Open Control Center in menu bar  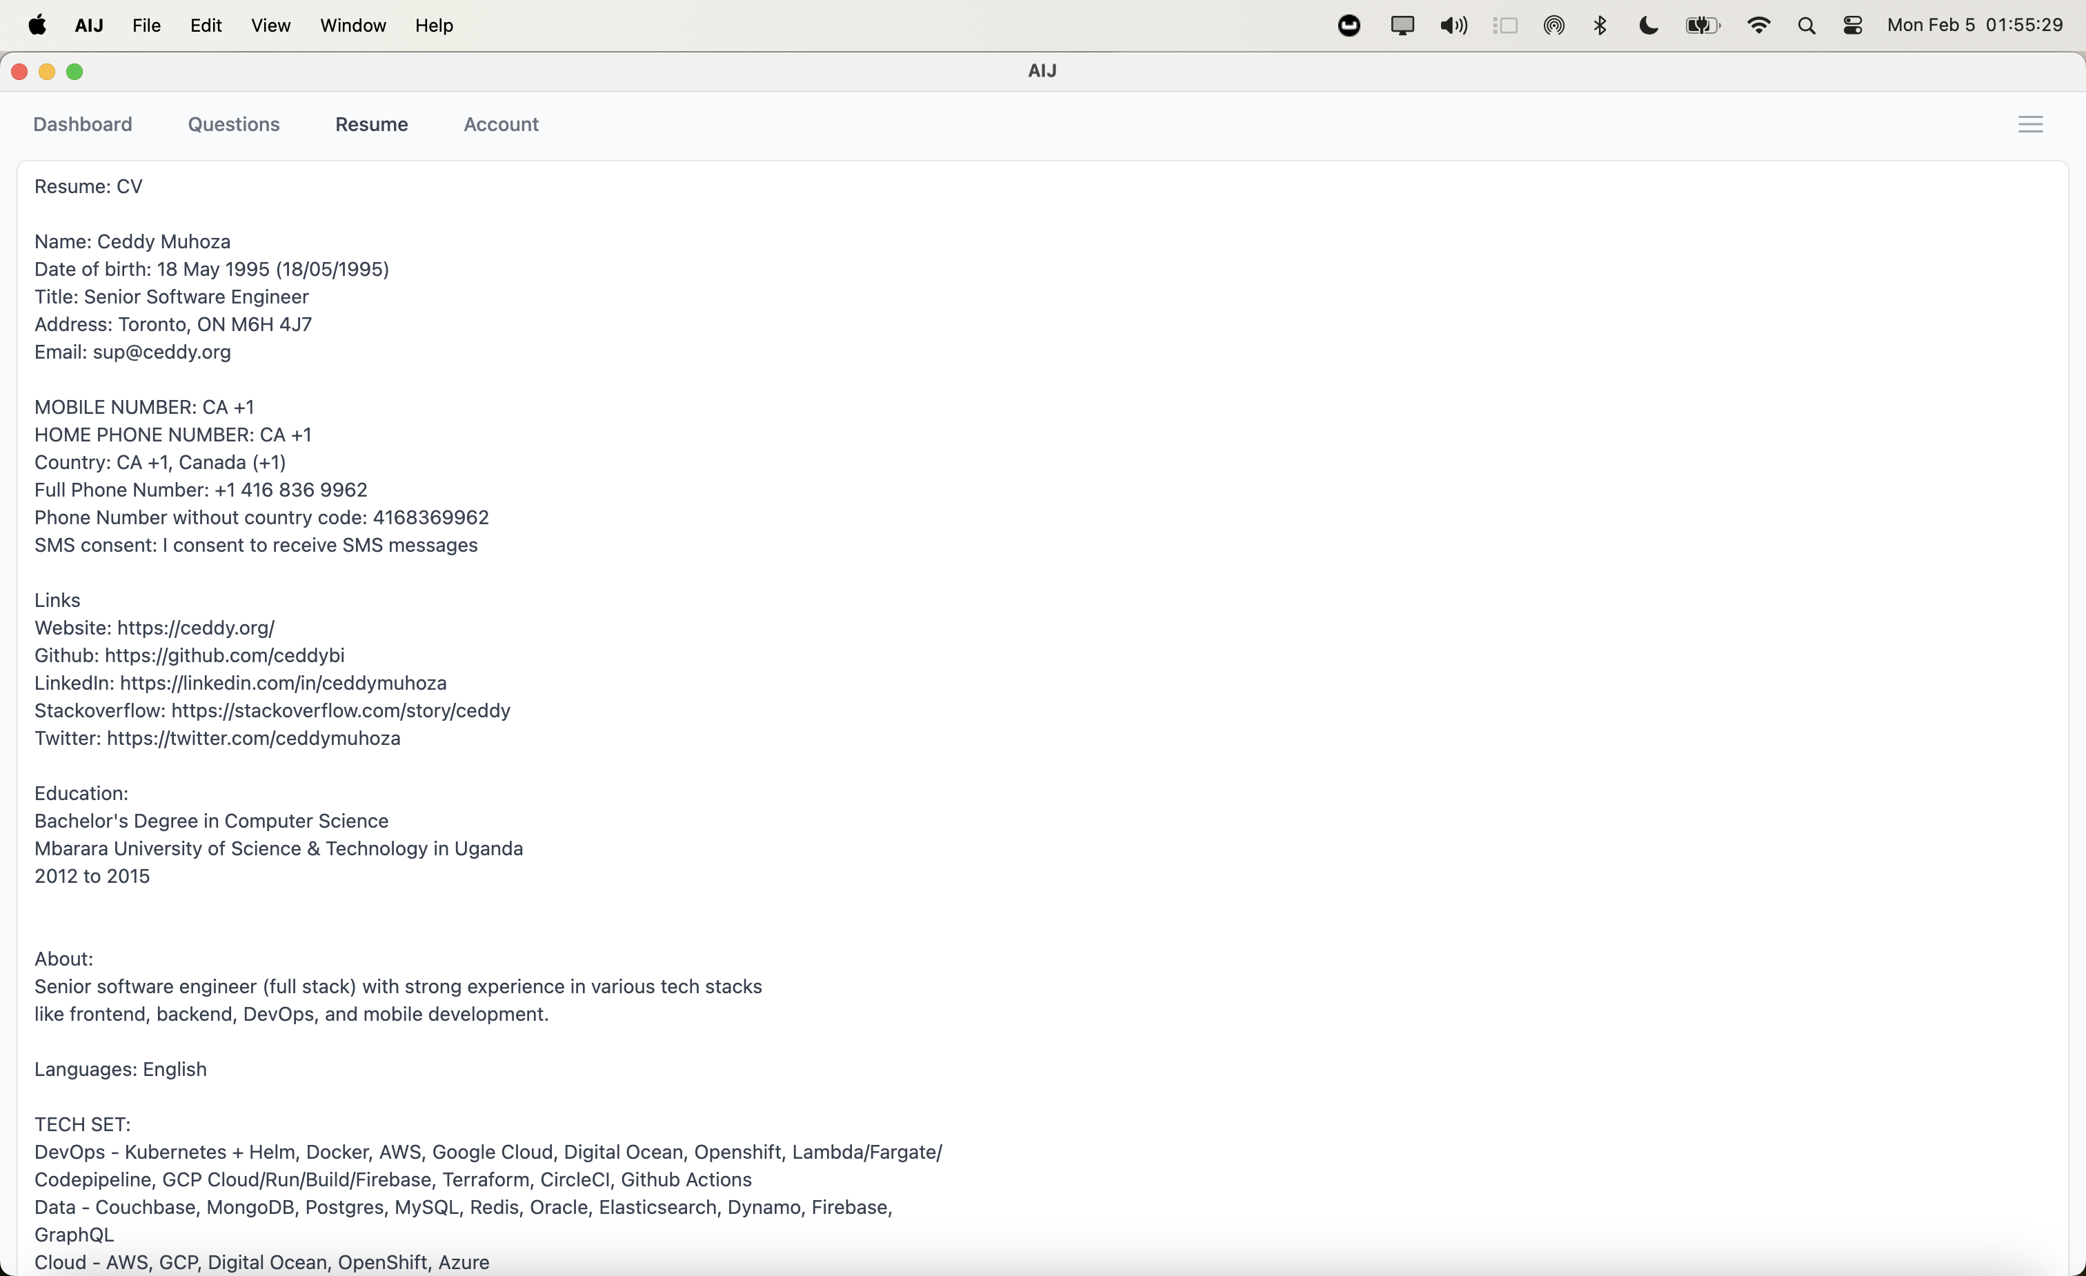1852,26
